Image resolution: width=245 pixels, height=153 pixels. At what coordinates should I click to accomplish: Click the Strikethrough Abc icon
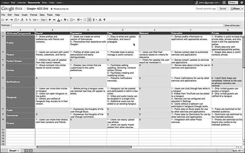click(54, 20)
